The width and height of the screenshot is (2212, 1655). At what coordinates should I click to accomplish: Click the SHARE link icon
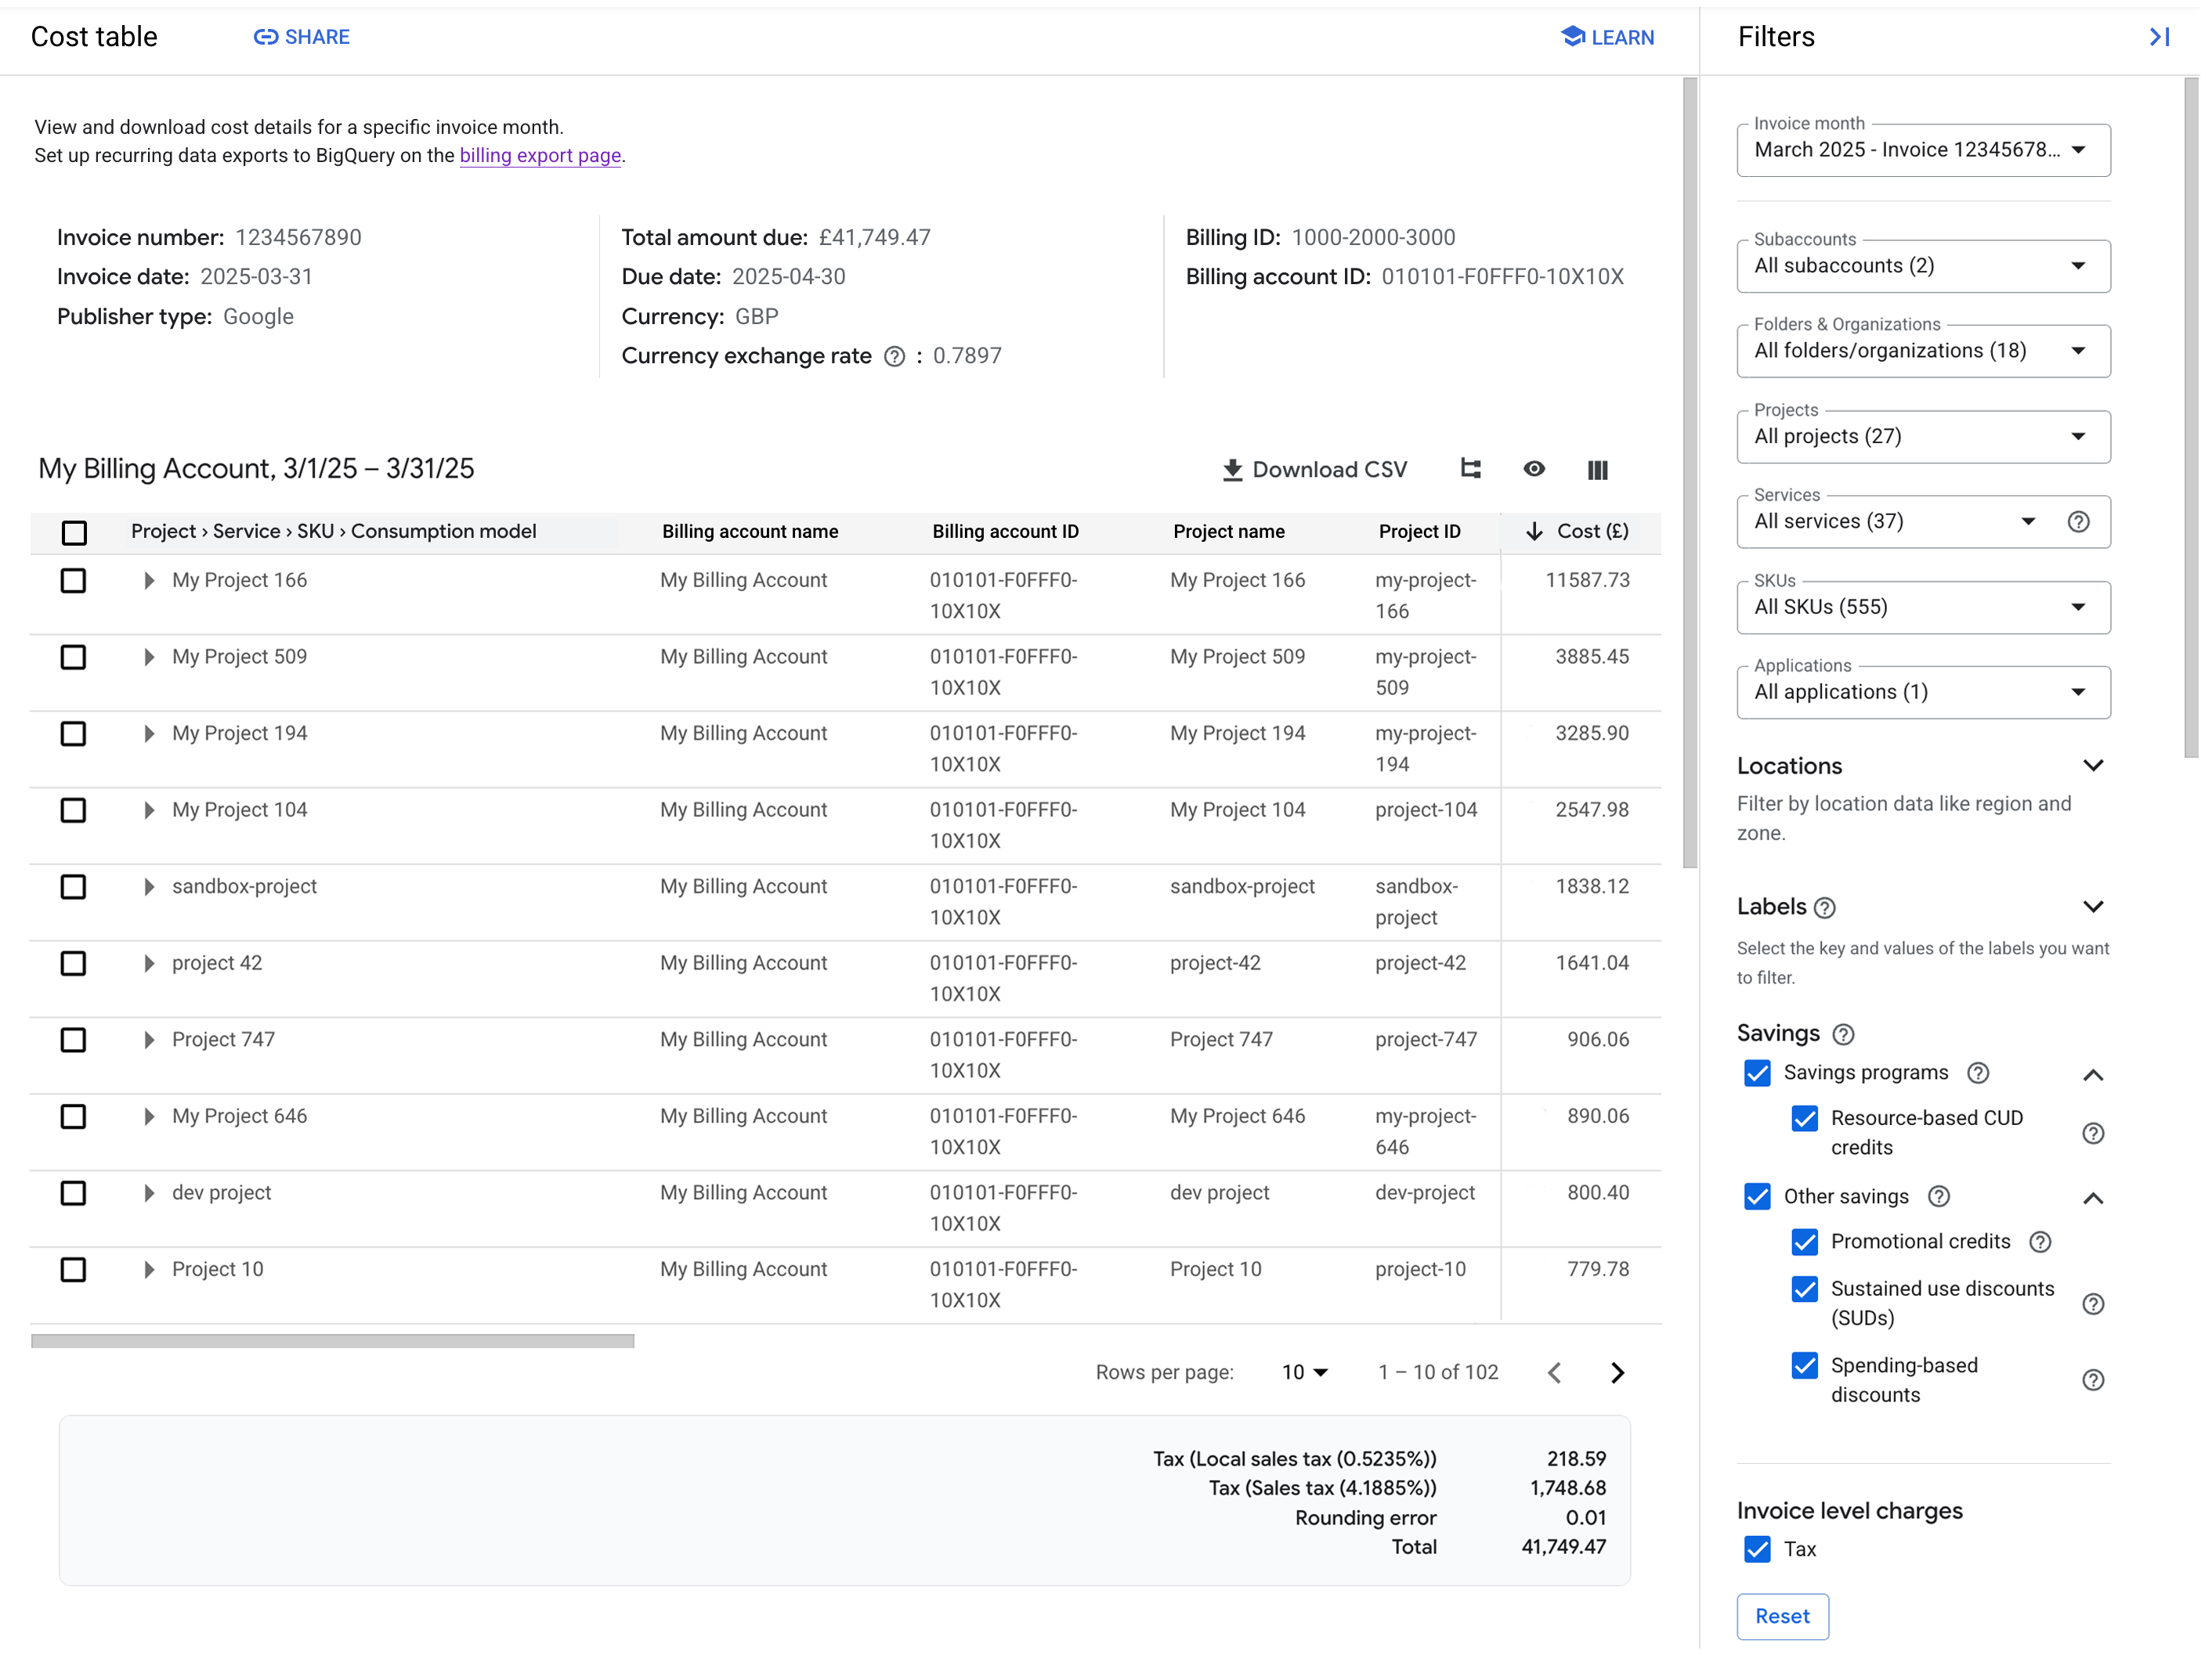coord(266,37)
